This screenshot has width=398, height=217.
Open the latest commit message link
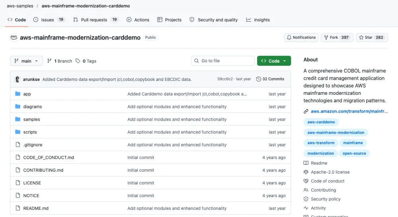(x=117, y=79)
